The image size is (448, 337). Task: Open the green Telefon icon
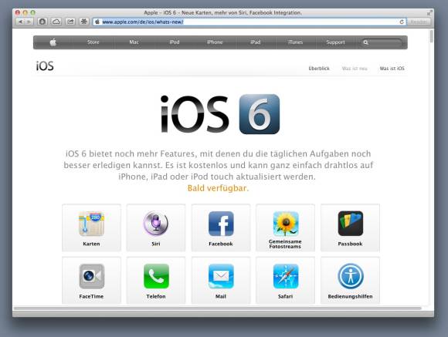156,276
